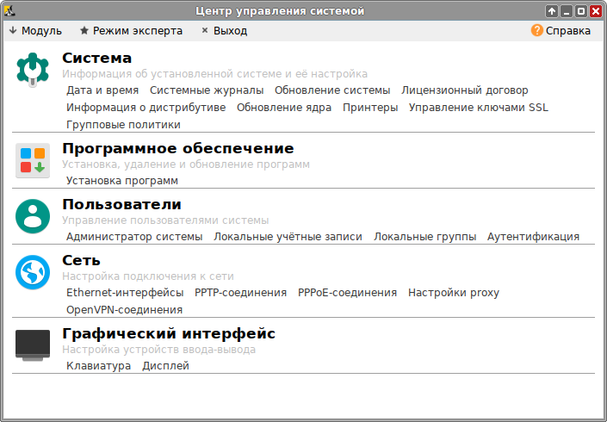Open Администратор системы
Screen dimensions: 607x422
[x=134, y=237]
